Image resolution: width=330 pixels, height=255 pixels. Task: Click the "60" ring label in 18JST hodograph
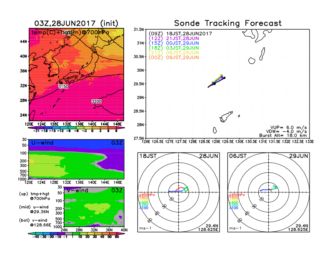click(x=150, y=220)
